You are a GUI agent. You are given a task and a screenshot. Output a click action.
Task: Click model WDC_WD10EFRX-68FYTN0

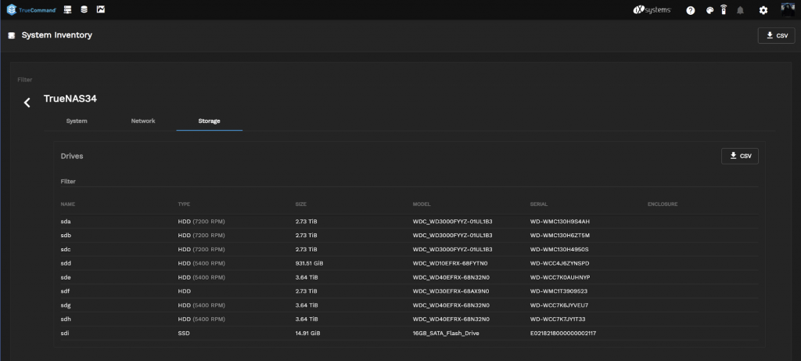coord(450,263)
